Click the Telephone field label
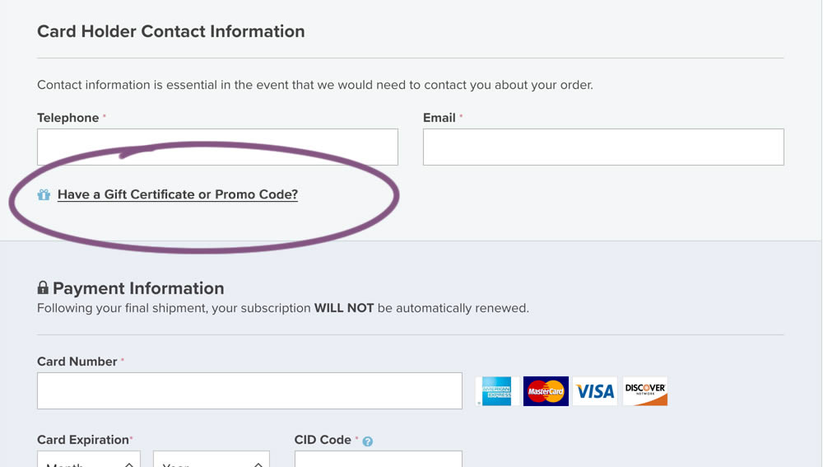Image resolution: width=823 pixels, height=467 pixels. [68, 118]
